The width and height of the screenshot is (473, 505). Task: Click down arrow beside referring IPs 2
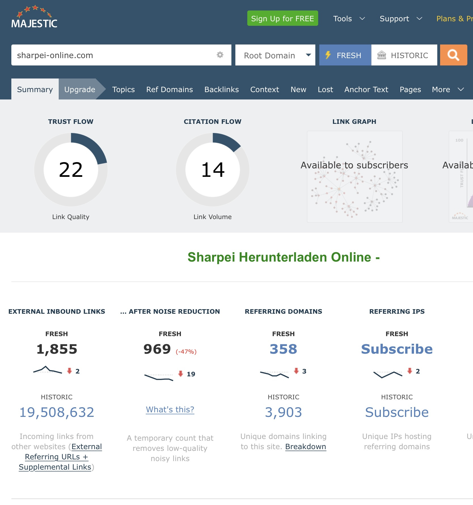click(x=410, y=371)
